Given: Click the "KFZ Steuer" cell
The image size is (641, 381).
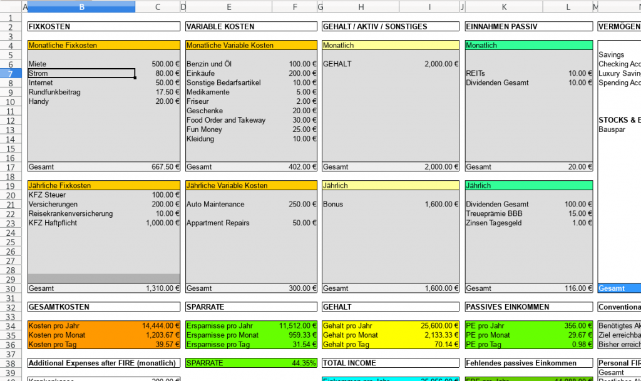Looking at the screenshot, I should pyautogui.click(x=81, y=195).
